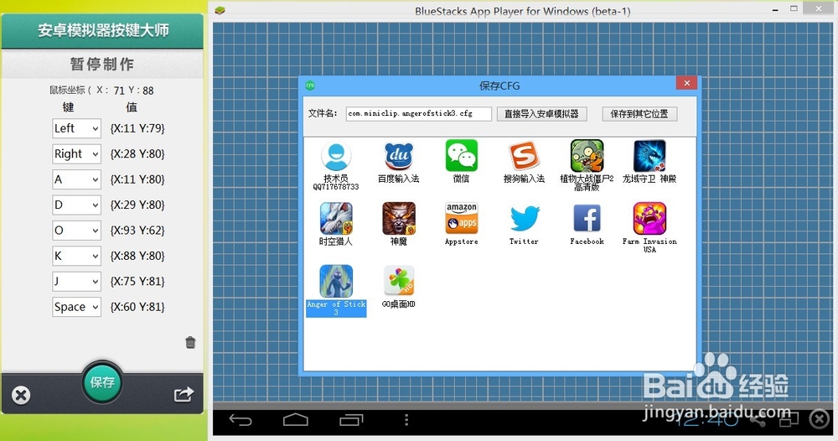The image size is (838, 441).
Task: Select the Amazon Appstore icon
Action: point(461,219)
